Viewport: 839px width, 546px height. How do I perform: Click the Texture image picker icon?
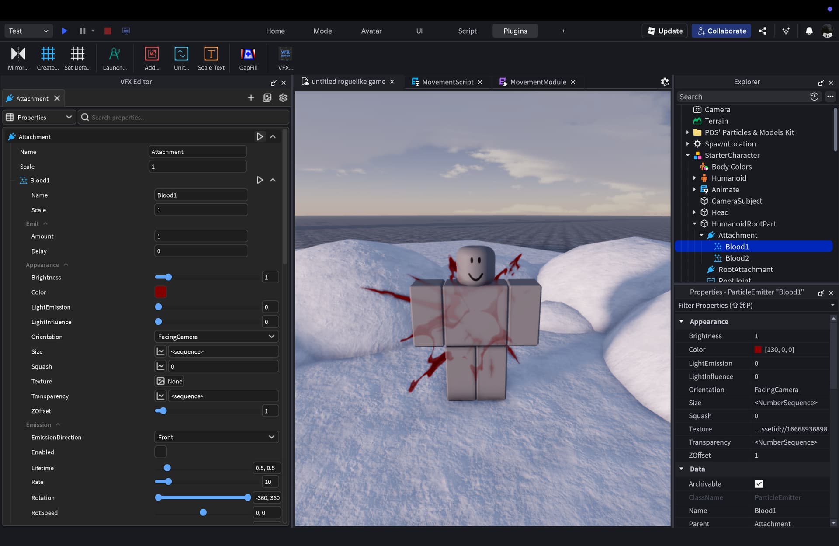tap(160, 381)
